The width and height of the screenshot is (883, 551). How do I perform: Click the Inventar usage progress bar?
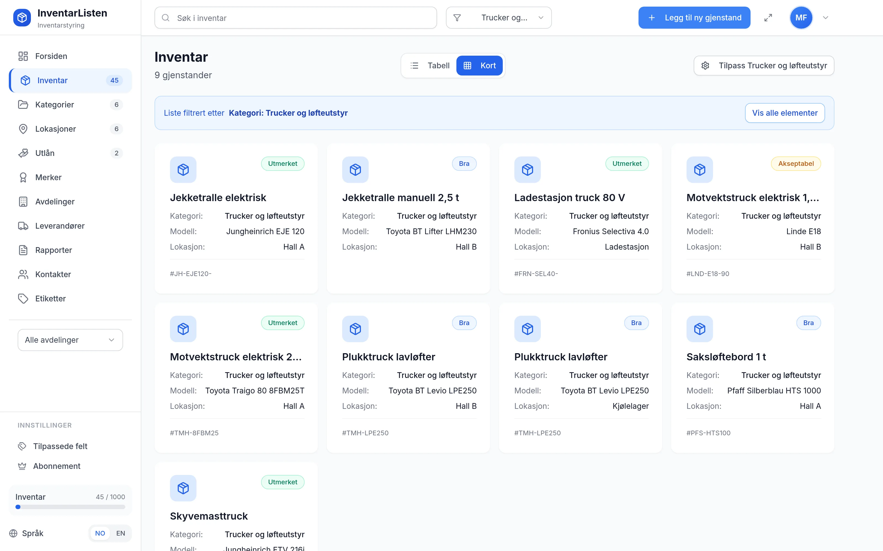[x=70, y=507]
